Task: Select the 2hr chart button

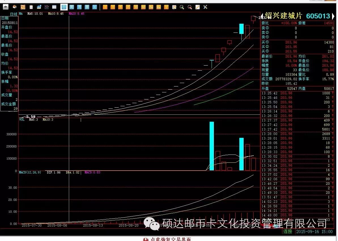Action: click(x=151, y=7)
